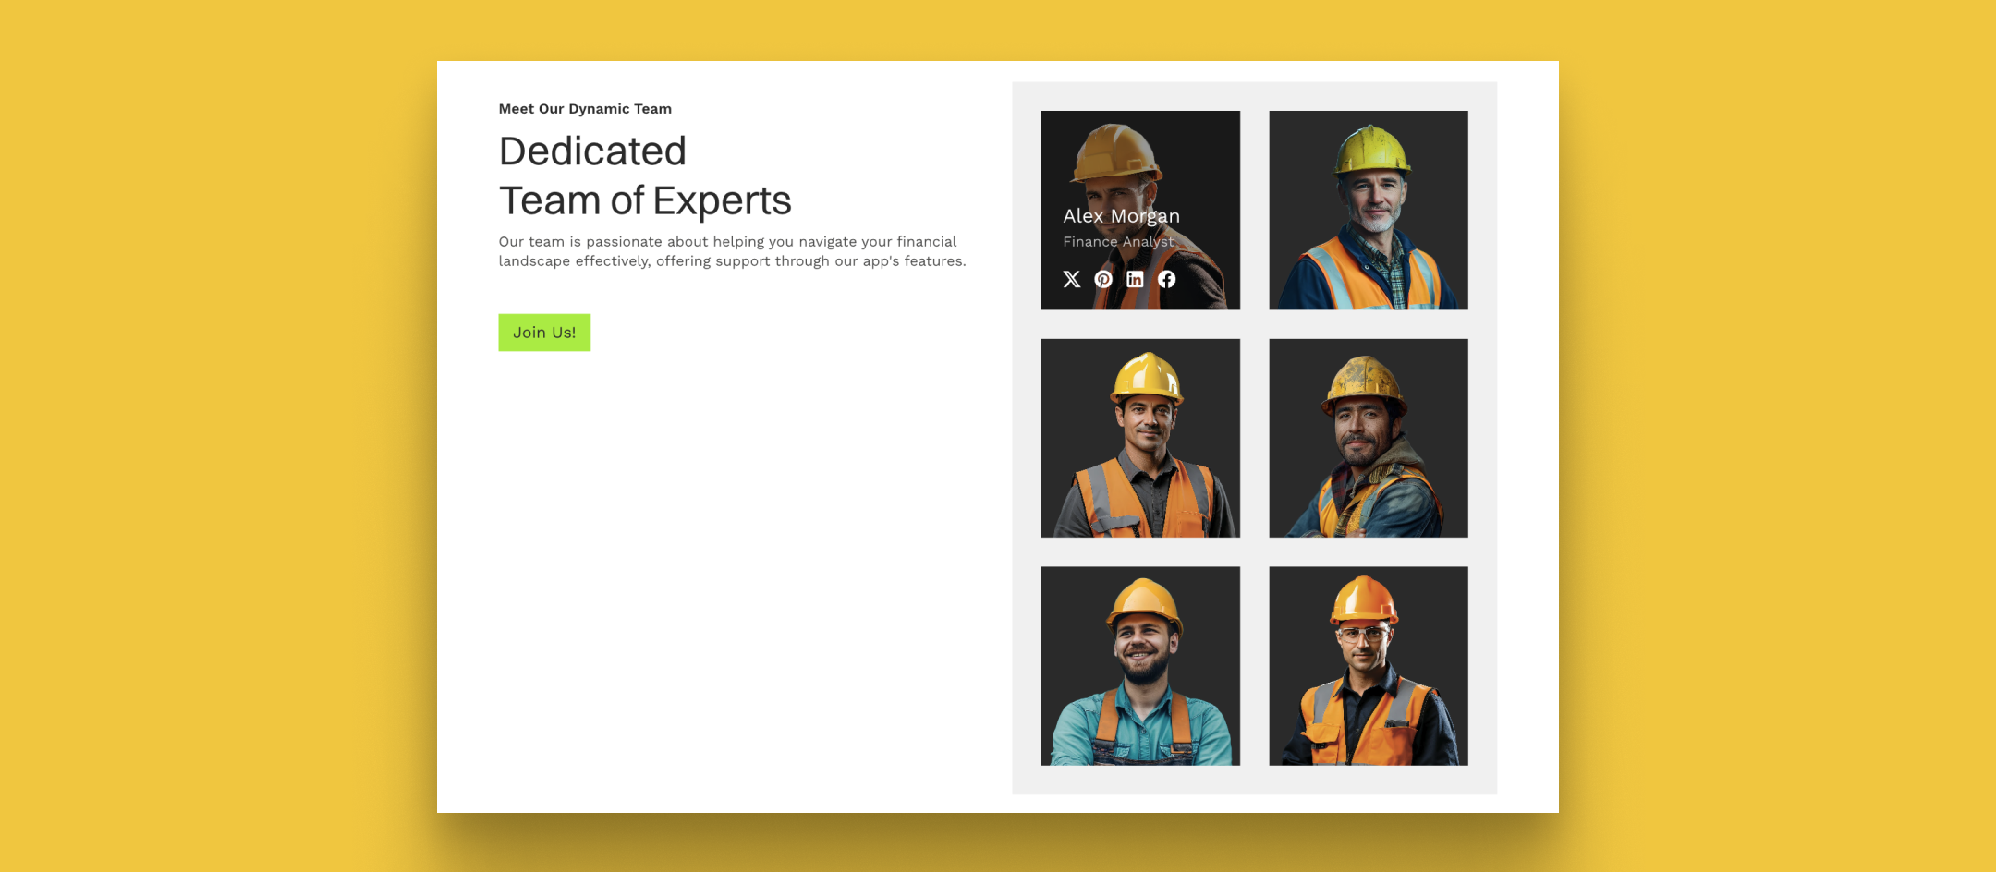Open the smiling bearded worker in teal shirt photo
The image size is (1996, 872).
point(1140,666)
